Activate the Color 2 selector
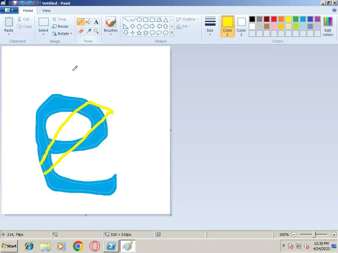 pos(241,26)
